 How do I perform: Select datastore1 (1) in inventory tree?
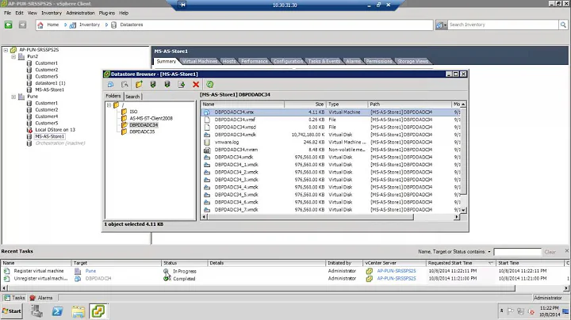point(50,83)
